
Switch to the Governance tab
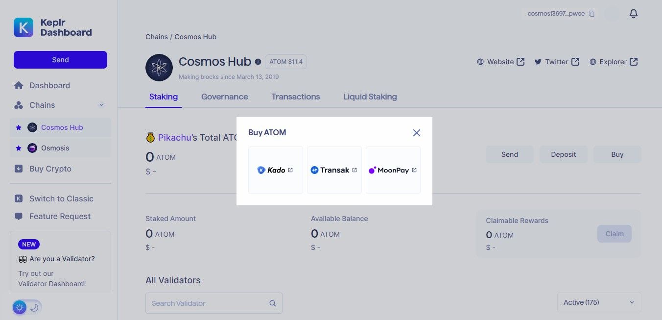coord(225,97)
